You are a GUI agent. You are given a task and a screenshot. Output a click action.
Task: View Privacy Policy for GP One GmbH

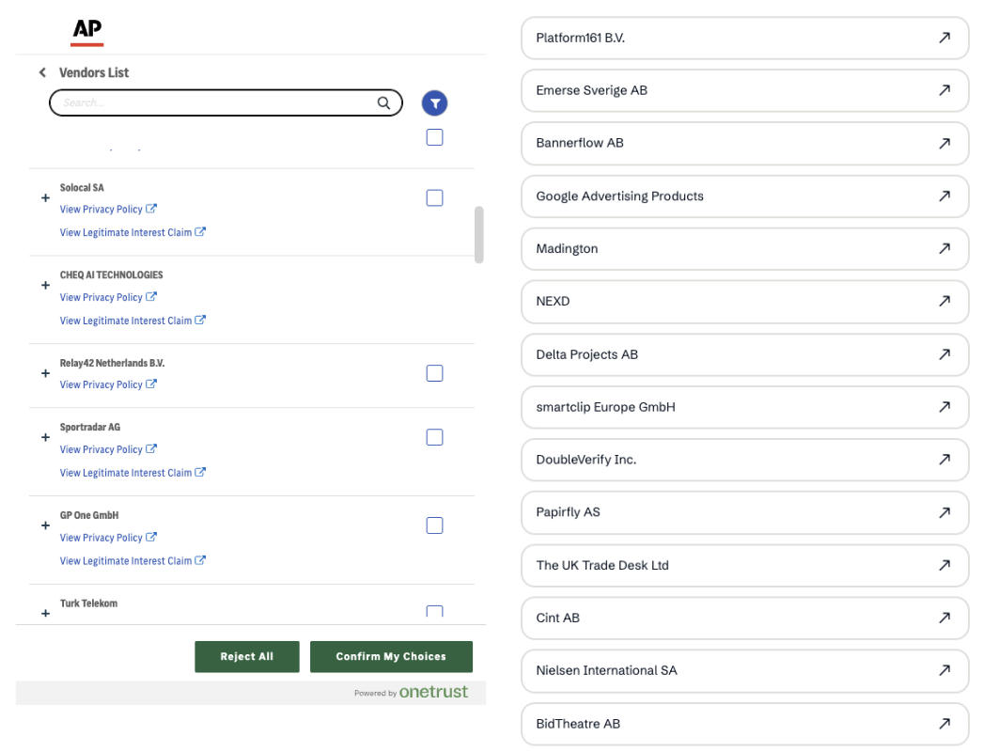108,538
